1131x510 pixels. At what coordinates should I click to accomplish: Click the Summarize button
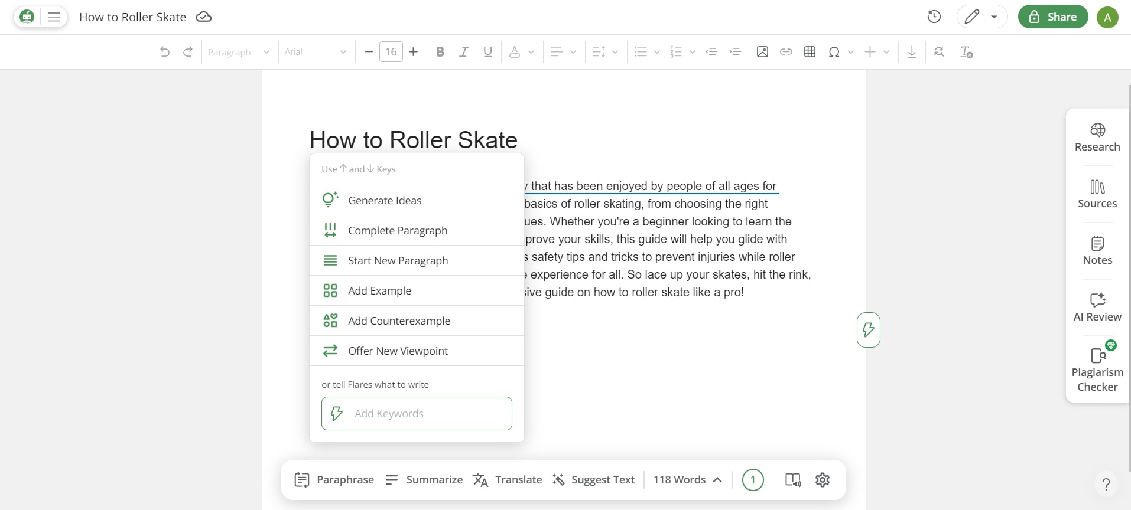[424, 479]
